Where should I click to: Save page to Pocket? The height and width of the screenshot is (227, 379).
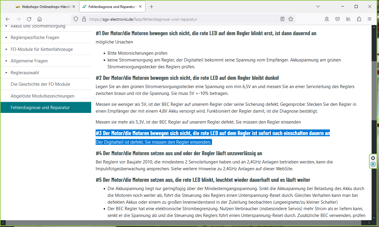pyautogui.click(x=338, y=19)
